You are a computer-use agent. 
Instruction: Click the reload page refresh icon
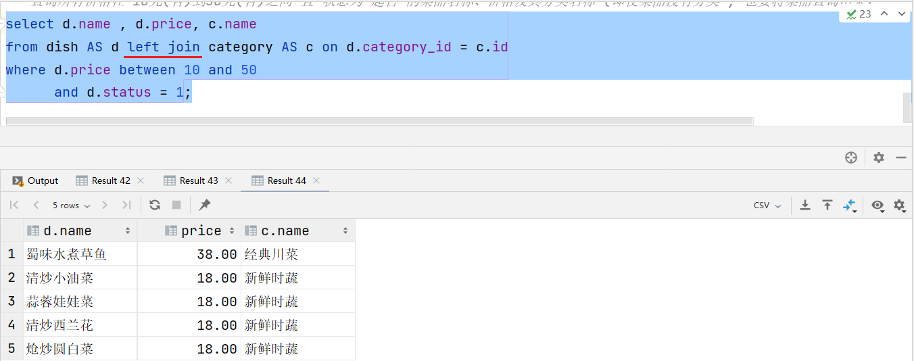(155, 205)
